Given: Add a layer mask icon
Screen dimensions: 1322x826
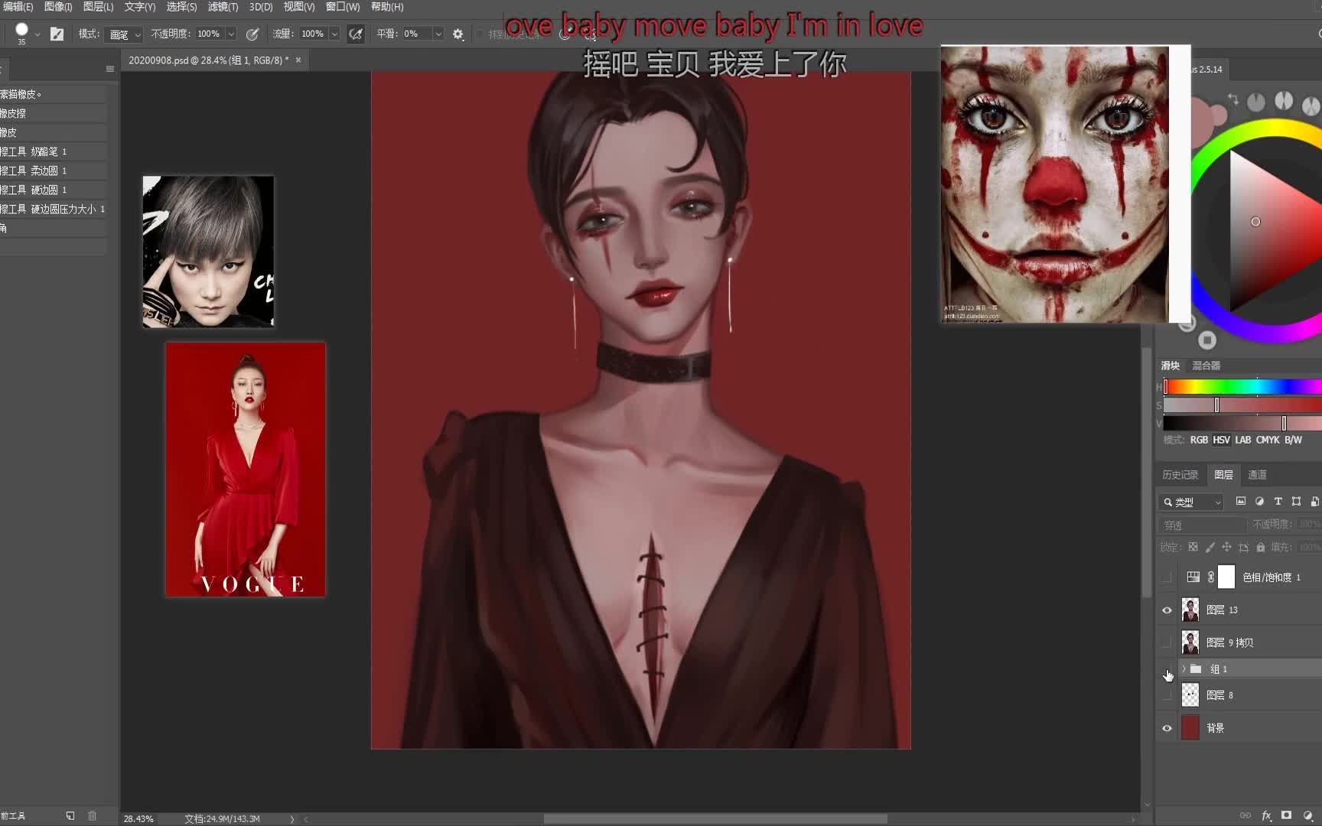Looking at the screenshot, I should click(x=1287, y=815).
